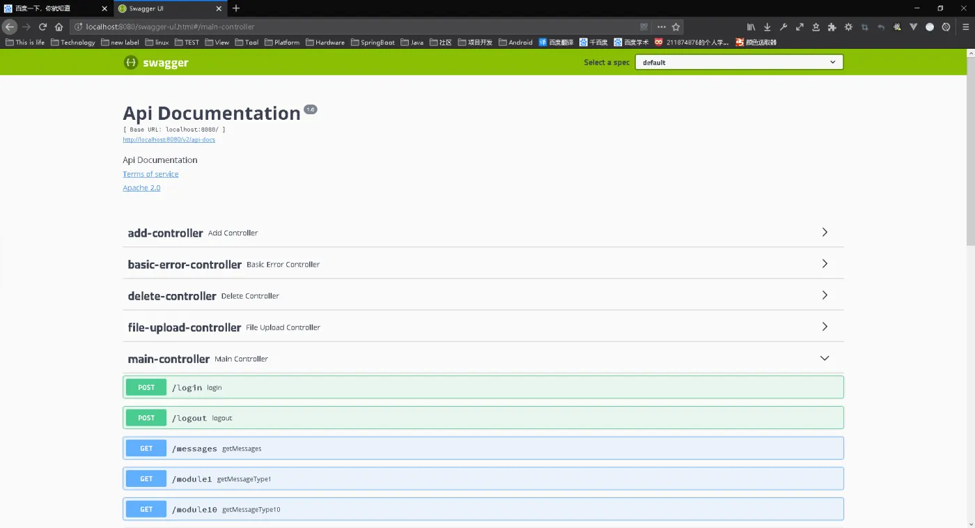
Task: Open page actions three-dot menu
Action: click(661, 27)
